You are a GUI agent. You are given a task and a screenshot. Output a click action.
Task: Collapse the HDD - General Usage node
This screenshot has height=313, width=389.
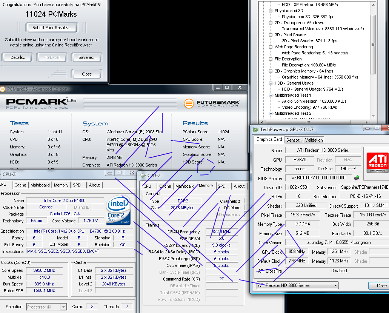(271, 83)
